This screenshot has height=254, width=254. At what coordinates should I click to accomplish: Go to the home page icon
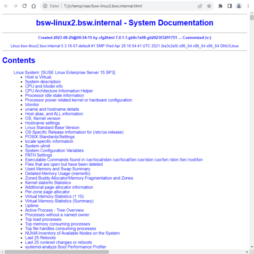click(34, 6)
